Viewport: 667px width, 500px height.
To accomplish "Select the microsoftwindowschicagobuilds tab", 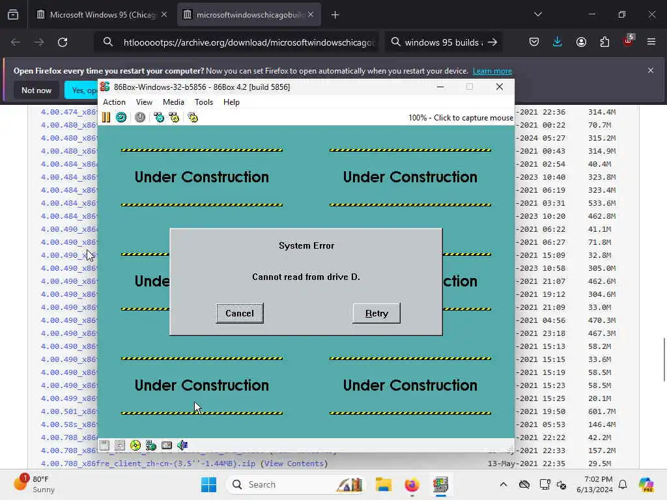I will coord(249,15).
